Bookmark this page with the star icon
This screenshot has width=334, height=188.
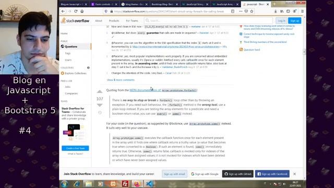pyautogui.click(x=252, y=11)
